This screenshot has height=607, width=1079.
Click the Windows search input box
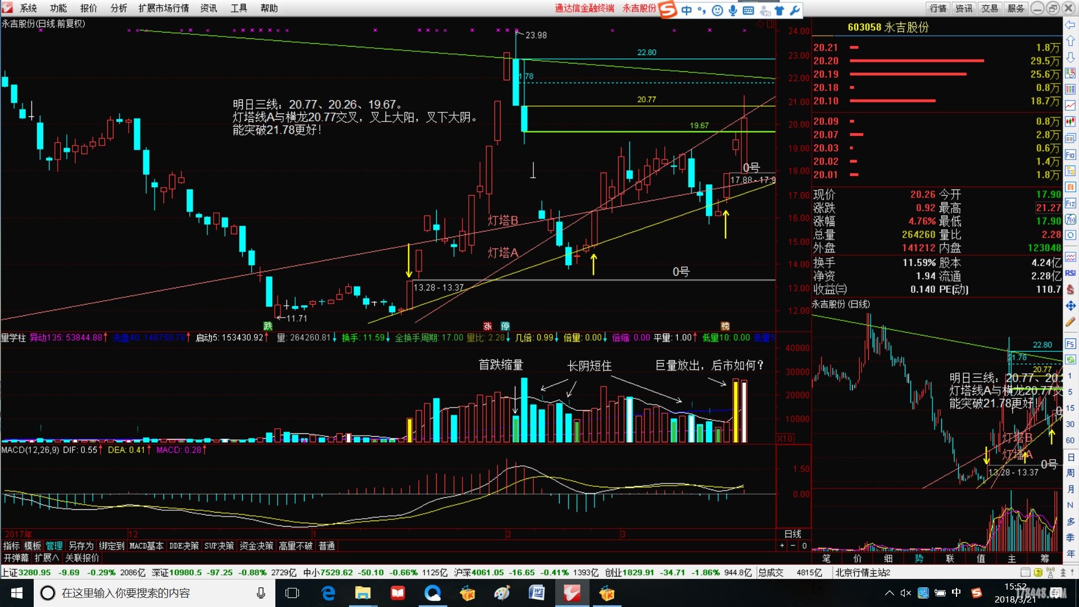click(x=155, y=593)
